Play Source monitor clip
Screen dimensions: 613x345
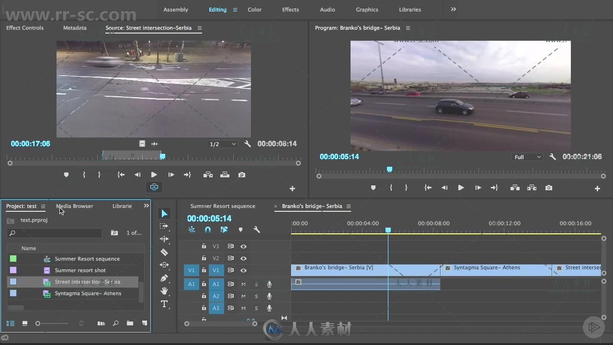tap(154, 175)
